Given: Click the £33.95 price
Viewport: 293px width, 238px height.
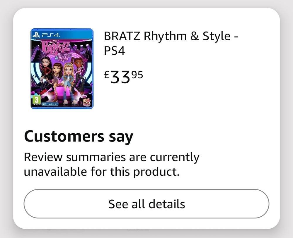Looking at the screenshot, I should point(124,77).
